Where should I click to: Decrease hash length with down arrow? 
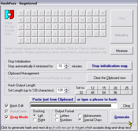[x=67, y=92]
